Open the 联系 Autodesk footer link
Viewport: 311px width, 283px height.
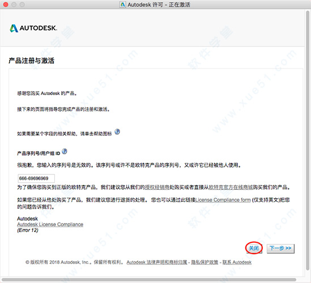[x=237, y=263]
